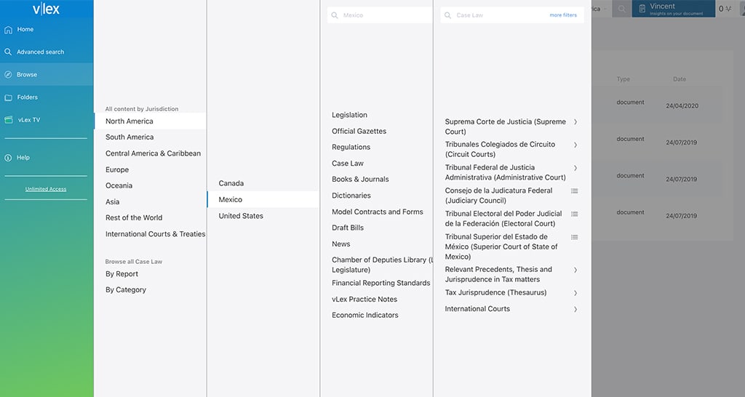
Task: Expand the International Courts chevron
Action: click(575, 309)
